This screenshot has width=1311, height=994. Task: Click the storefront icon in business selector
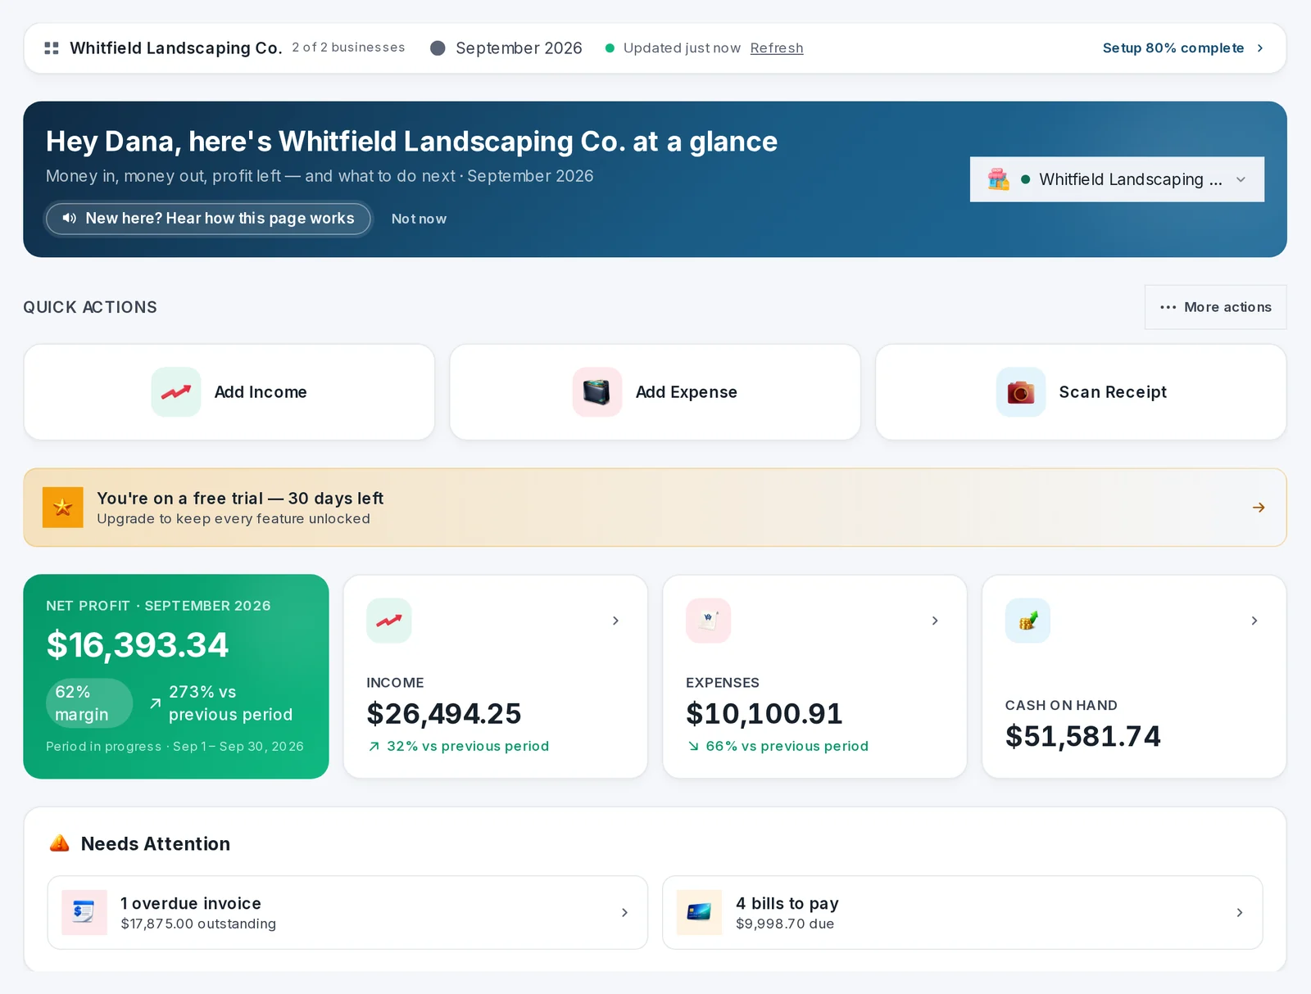point(998,179)
